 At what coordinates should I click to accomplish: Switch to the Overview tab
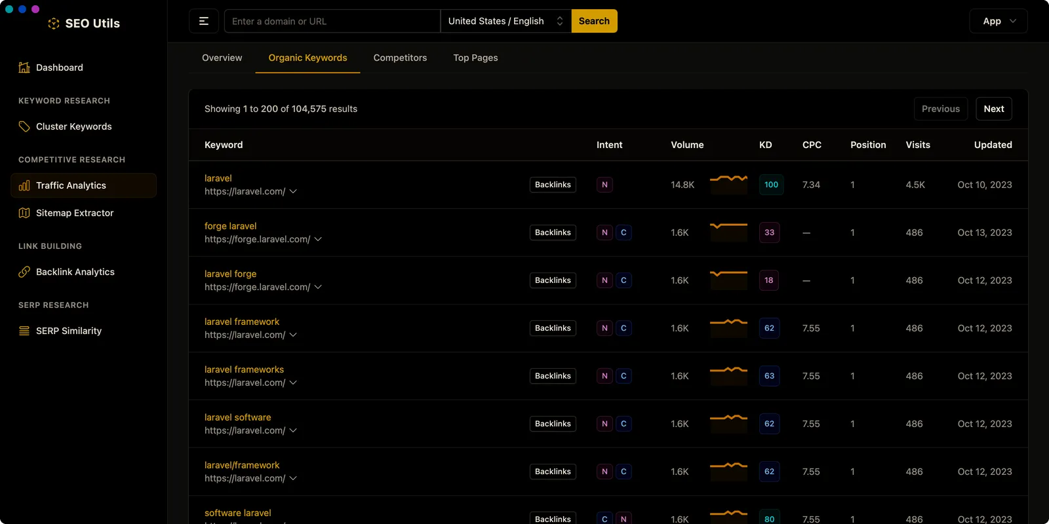tap(222, 58)
